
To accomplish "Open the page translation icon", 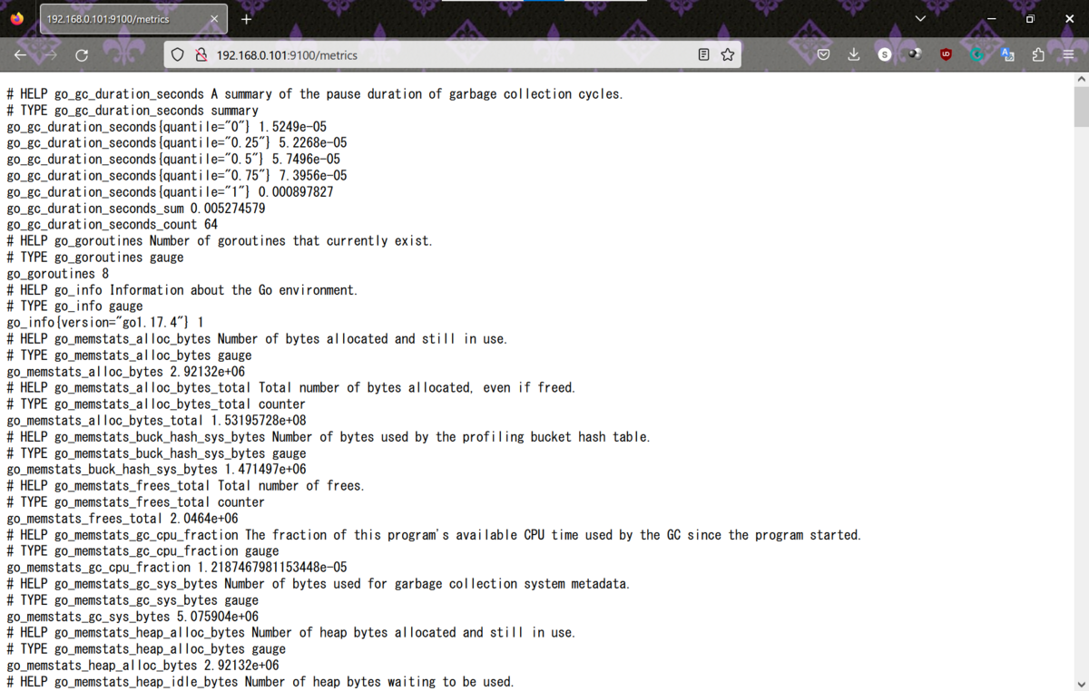I will click(x=1007, y=54).
